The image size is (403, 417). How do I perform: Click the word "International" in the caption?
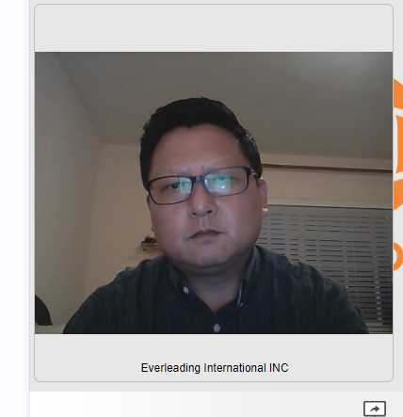tap(234, 368)
